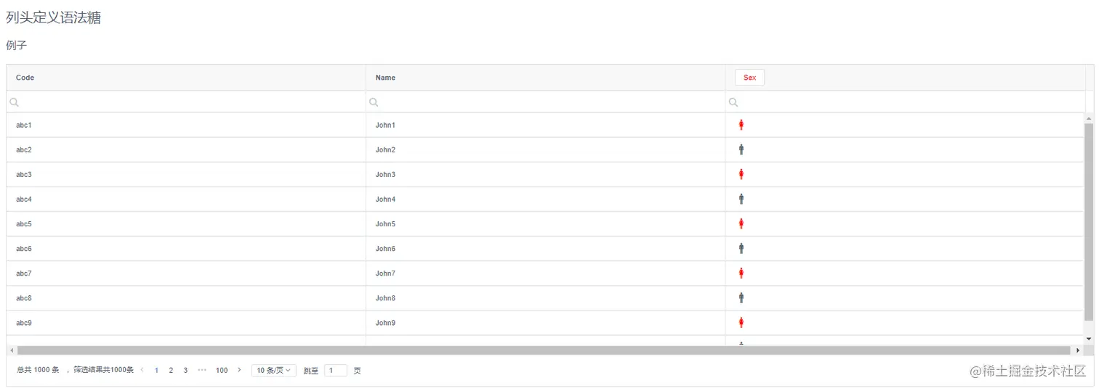Click the 总共 1000 条 total count text
Viewport: 1099px width, 391px height.
pos(38,370)
